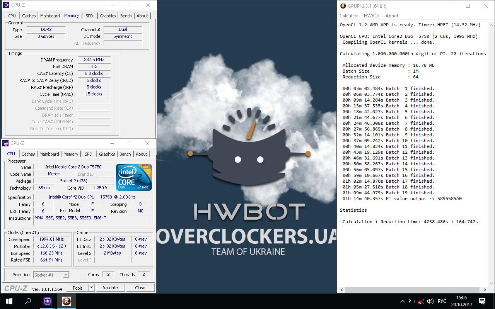The height and width of the screenshot is (309, 495).
Task: Open About tab in Memory window
Action: (x=142, y=16)
